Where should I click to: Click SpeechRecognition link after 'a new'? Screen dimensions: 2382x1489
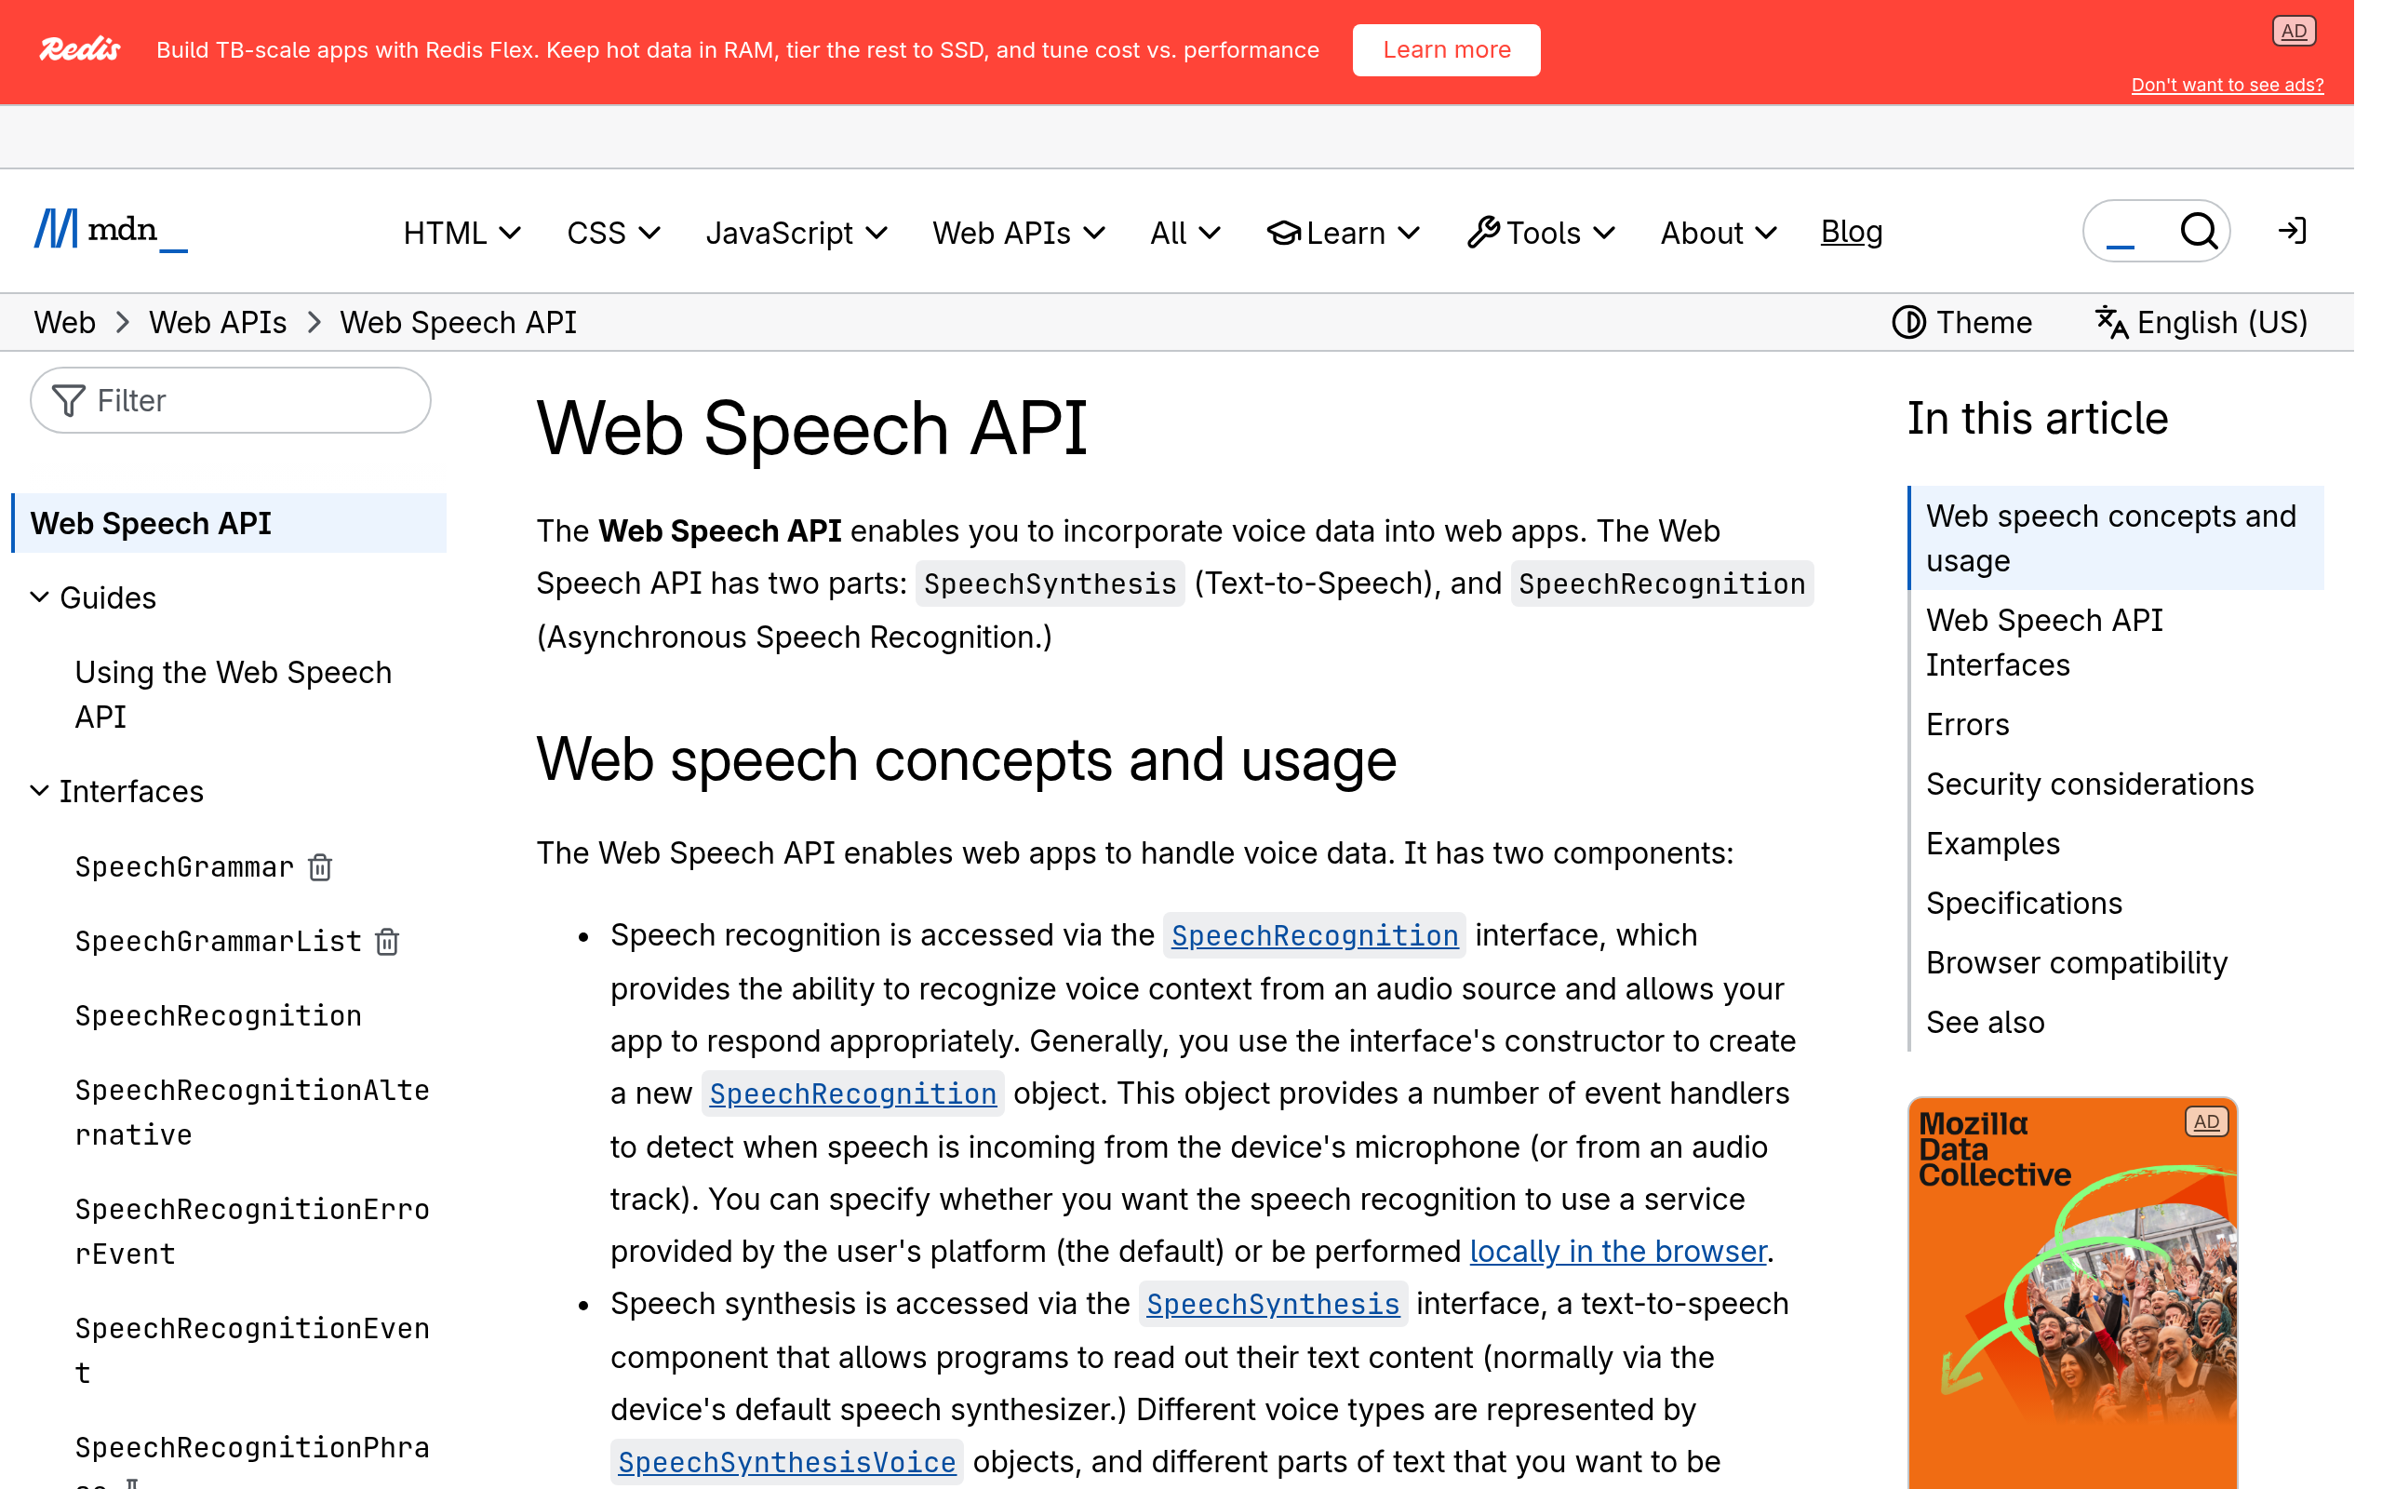pos(852,1093)
